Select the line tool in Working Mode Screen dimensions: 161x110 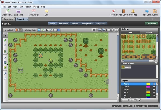[51, 30]
